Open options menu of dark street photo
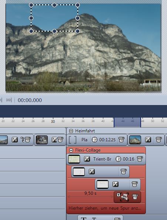Image resolution: width=167 pixels, height=220 pixels. coord(60,140)
